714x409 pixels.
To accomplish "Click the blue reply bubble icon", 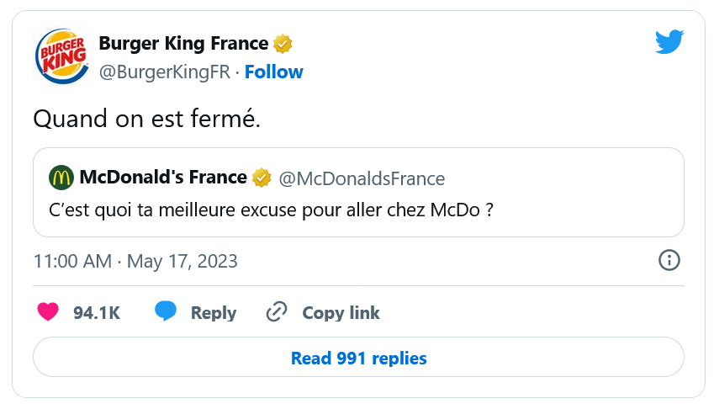I will [166, 312].
